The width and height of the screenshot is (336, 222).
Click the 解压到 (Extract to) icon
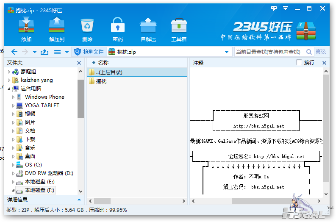(57, 25)
